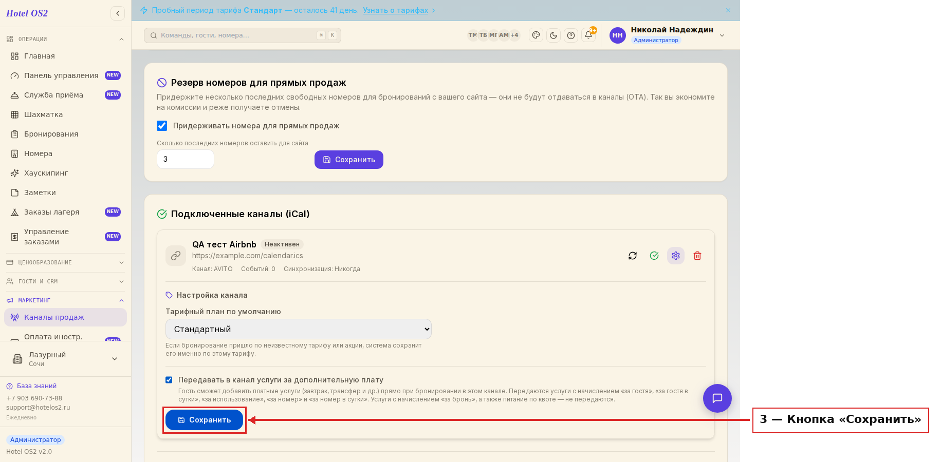The image size is (941, 462).
Task: Open the chat bubble floating button
Action: (717, 398)
